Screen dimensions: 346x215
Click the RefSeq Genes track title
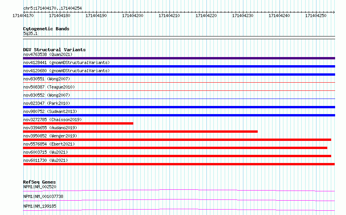(39, 182)
